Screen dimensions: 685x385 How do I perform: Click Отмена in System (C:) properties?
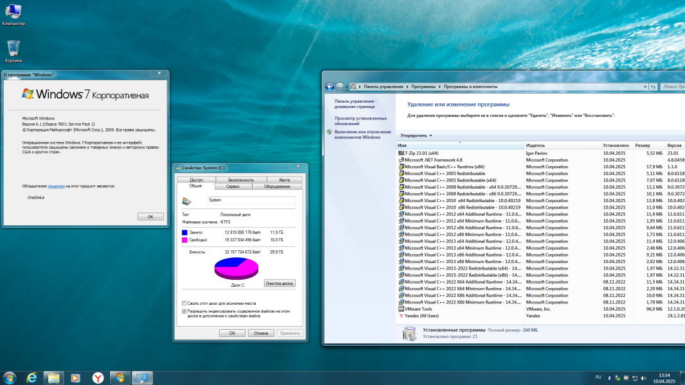tap(261, 333)
